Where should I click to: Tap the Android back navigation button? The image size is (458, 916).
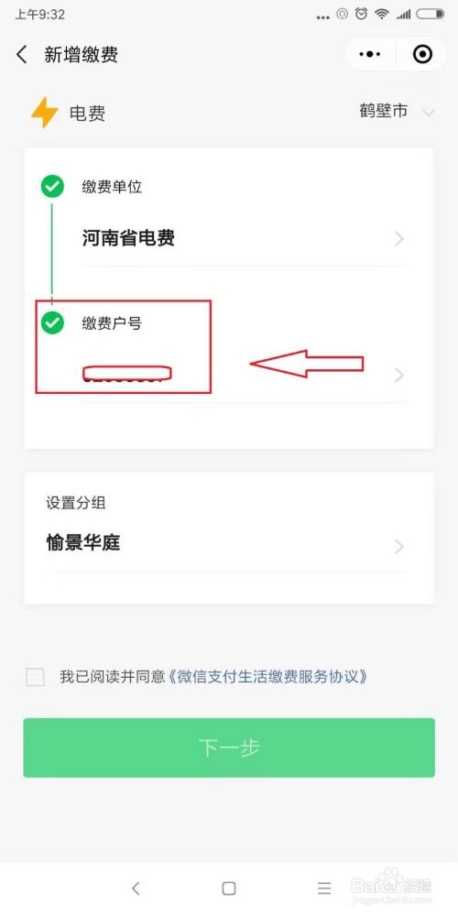136,888
